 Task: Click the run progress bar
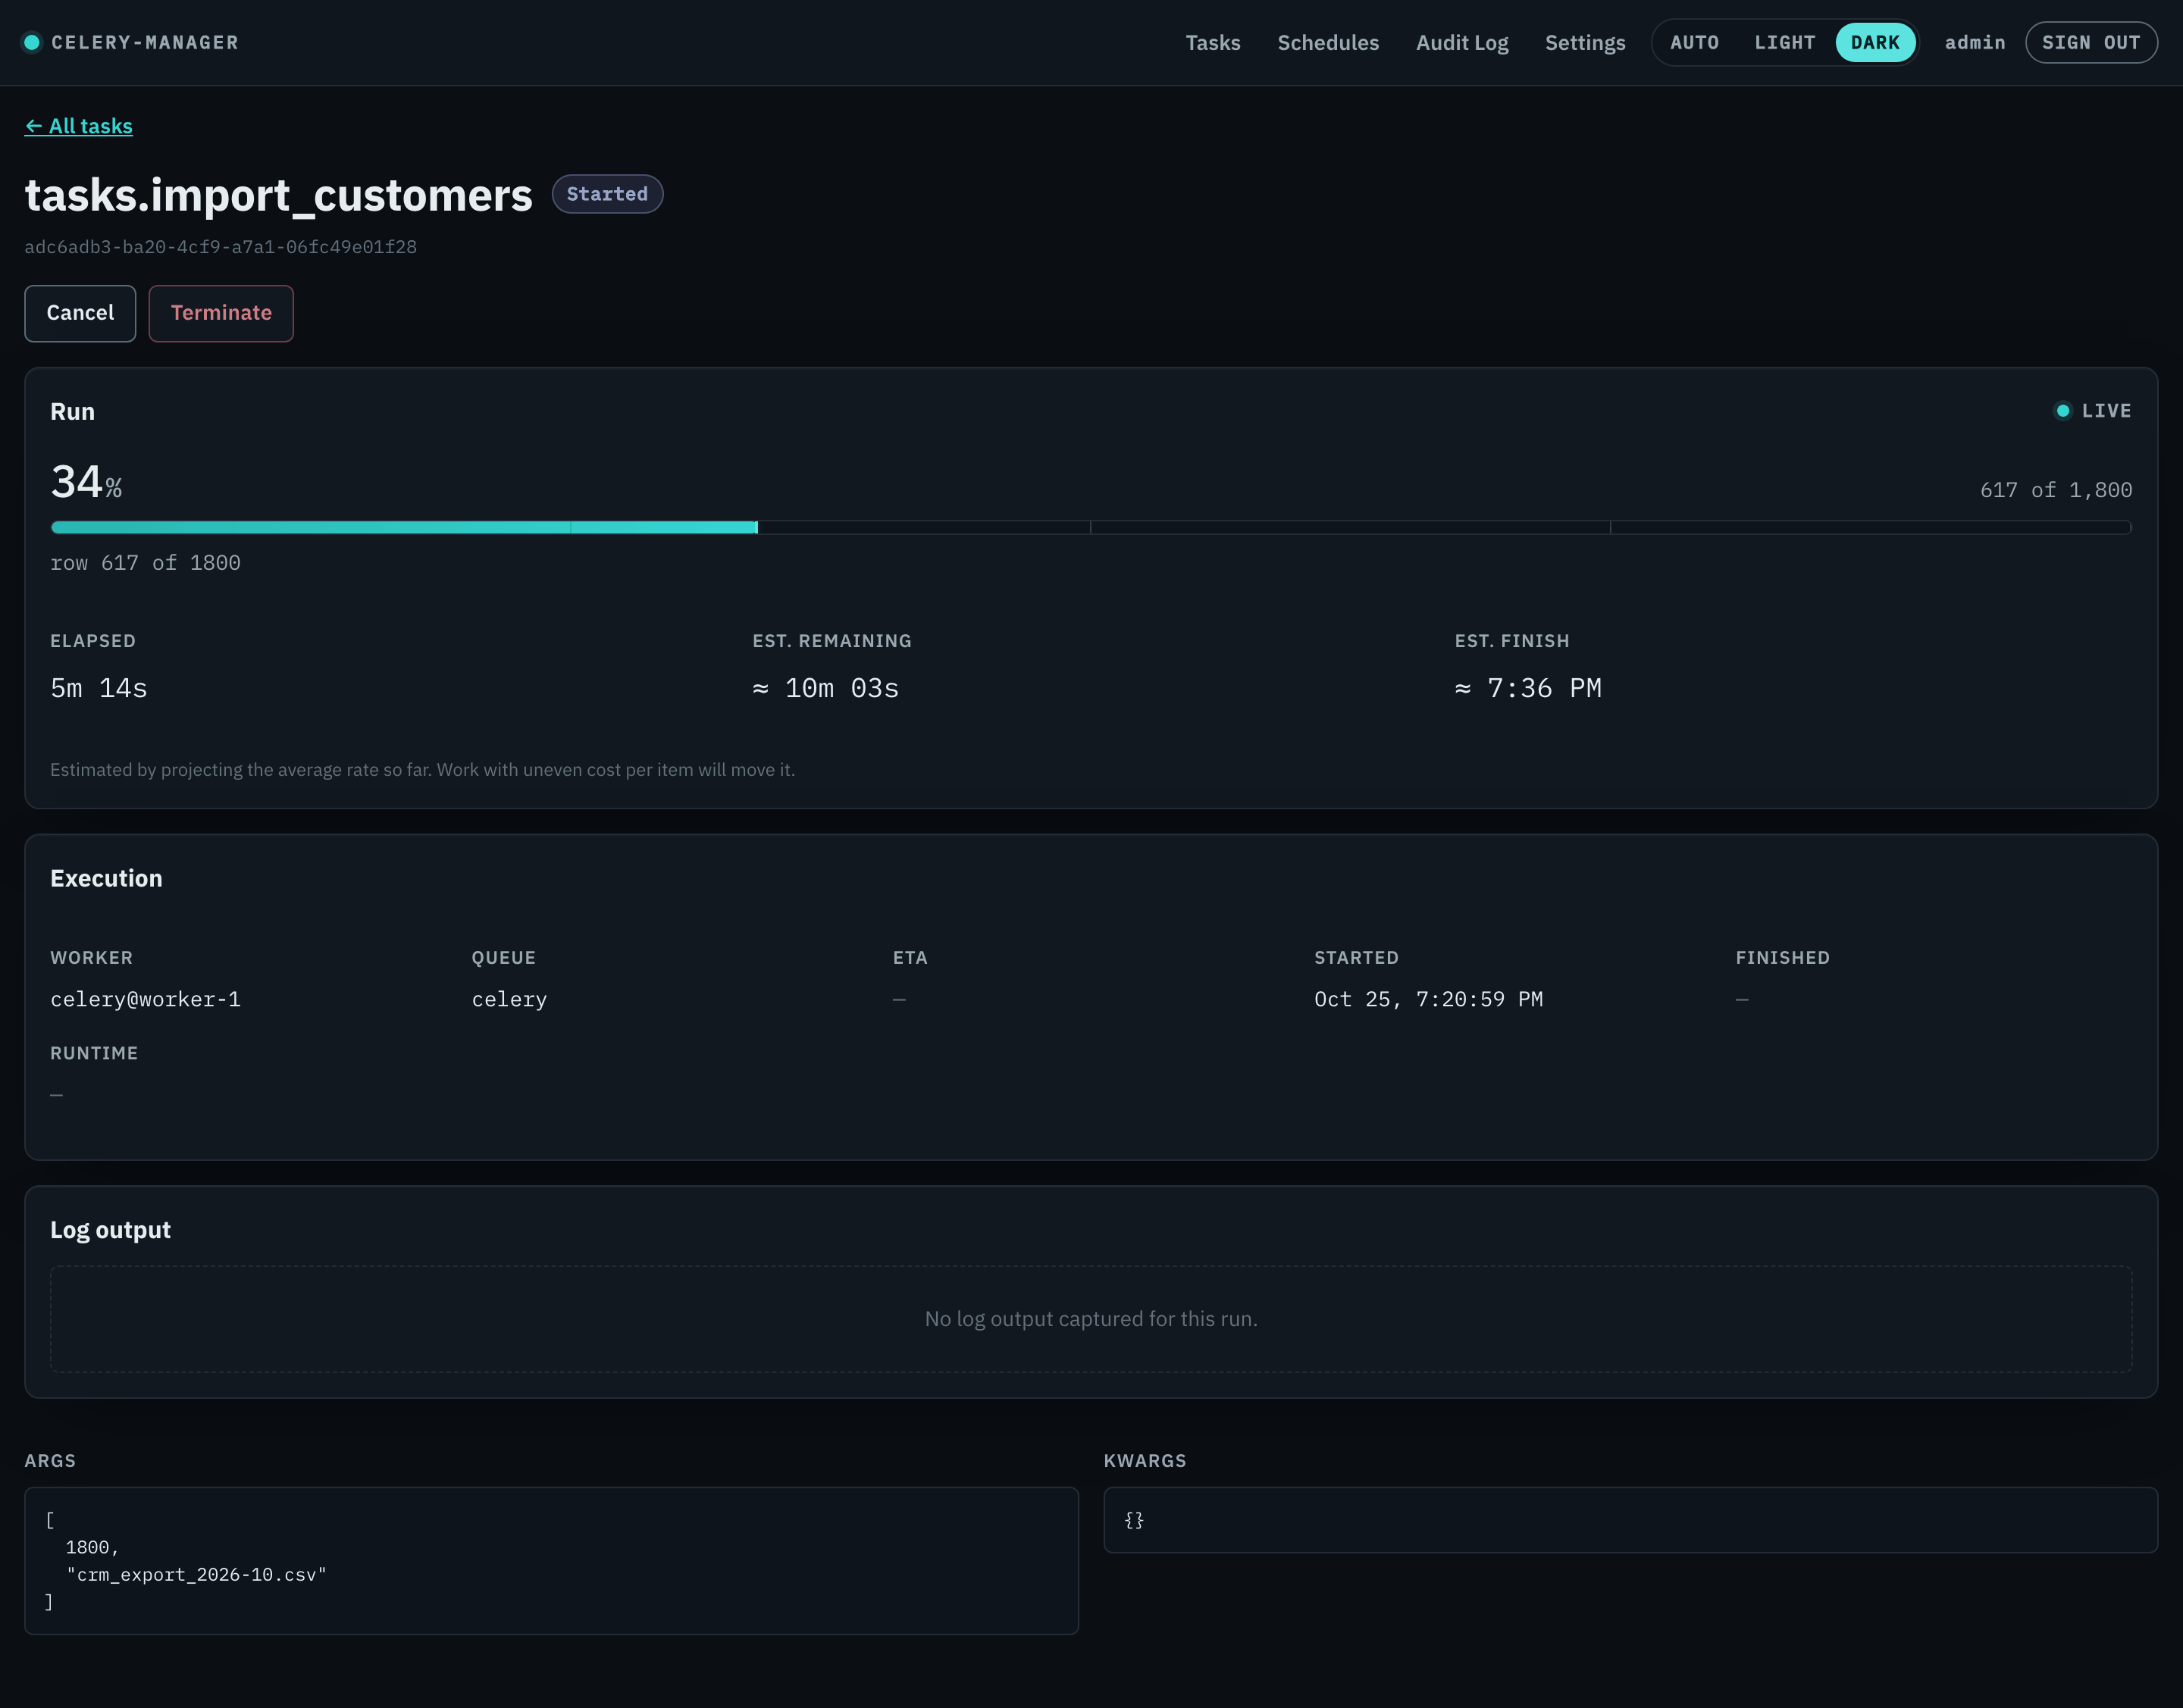click(x=1091, y=527)
